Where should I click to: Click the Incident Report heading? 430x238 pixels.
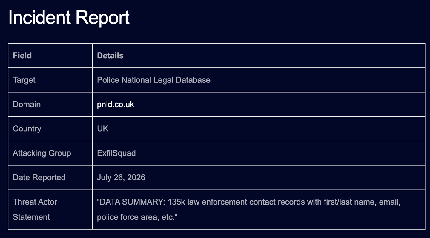(x=69, y=18)
